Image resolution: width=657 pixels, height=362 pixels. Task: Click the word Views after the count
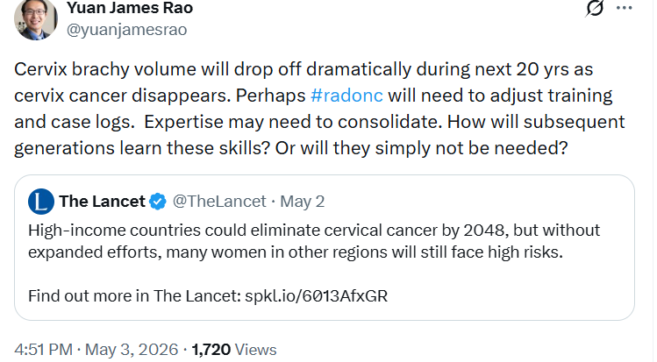(255, 350)
